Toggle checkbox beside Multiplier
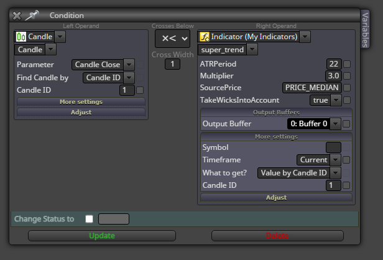383x260 pixels. (x=347, y=76)
